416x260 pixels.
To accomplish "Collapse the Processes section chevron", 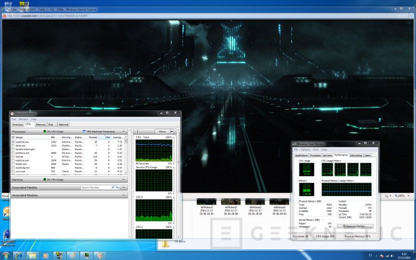I will click(x=124, y=131).
